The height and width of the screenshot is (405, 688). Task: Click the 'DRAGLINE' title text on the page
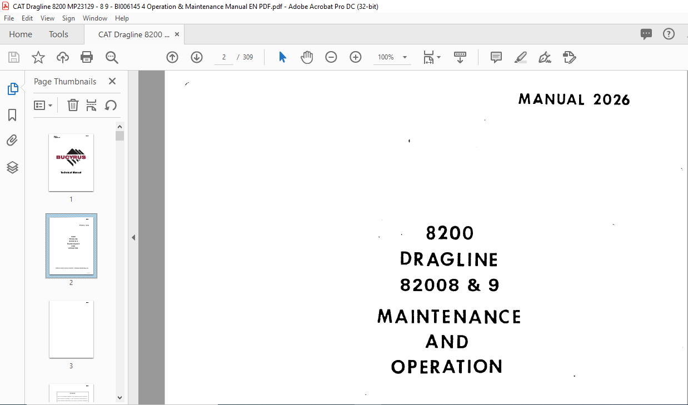coord(449,259)
